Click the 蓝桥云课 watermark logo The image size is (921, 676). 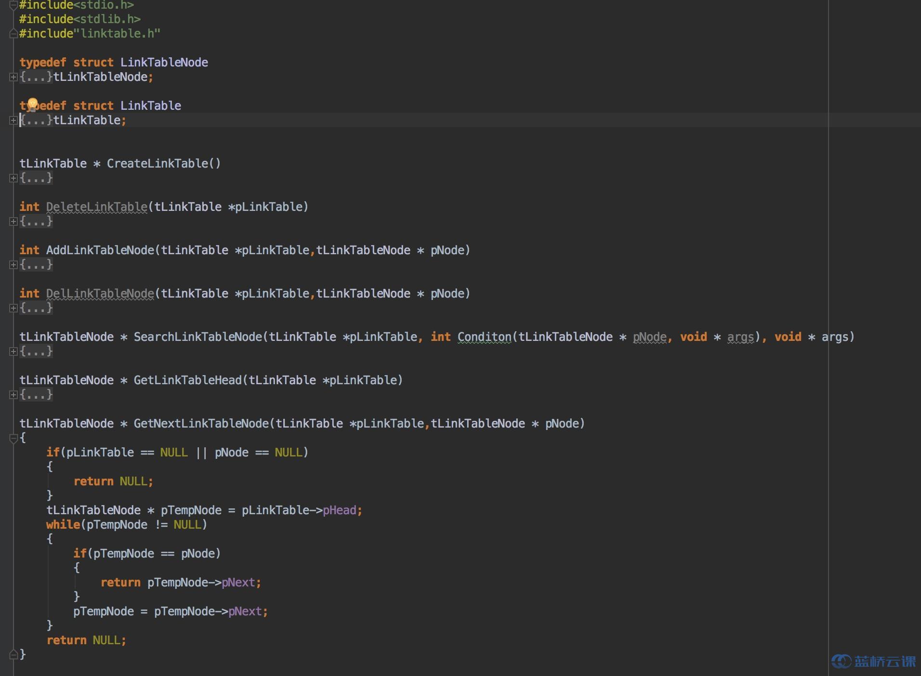[x=874, y=661]
